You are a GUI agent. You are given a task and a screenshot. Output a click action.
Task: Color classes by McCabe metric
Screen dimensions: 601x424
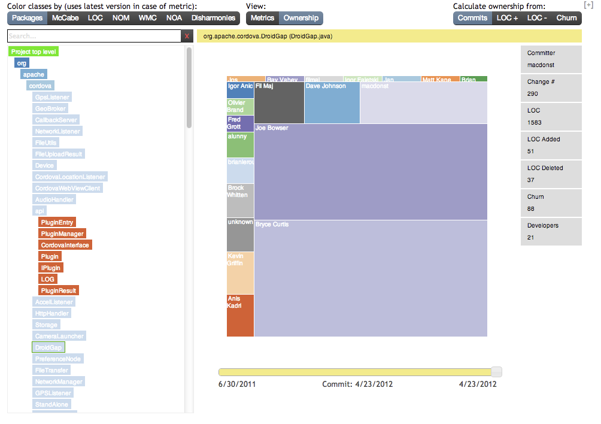(x=65, y=18)
